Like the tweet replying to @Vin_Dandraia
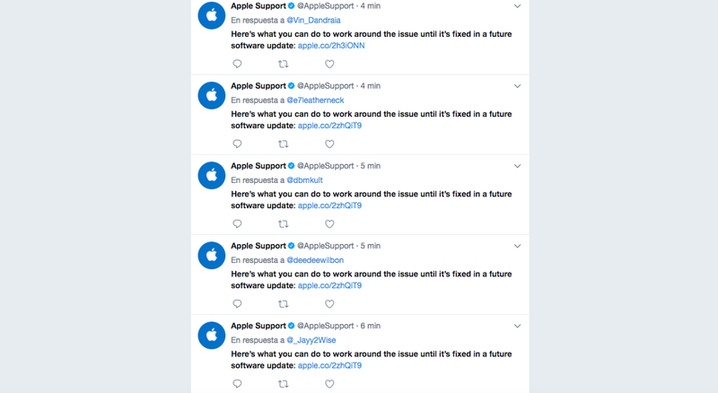The width and height of the screenshot is (718, 393). tap(329, 64)
